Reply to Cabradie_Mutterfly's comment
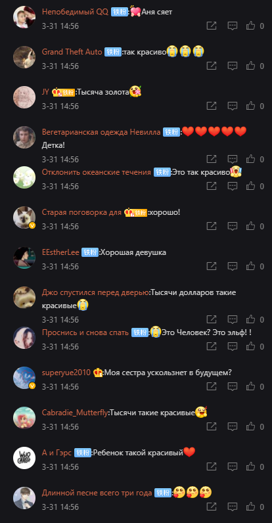This screenshot has width=272, height=523. (x=233, y=426)
